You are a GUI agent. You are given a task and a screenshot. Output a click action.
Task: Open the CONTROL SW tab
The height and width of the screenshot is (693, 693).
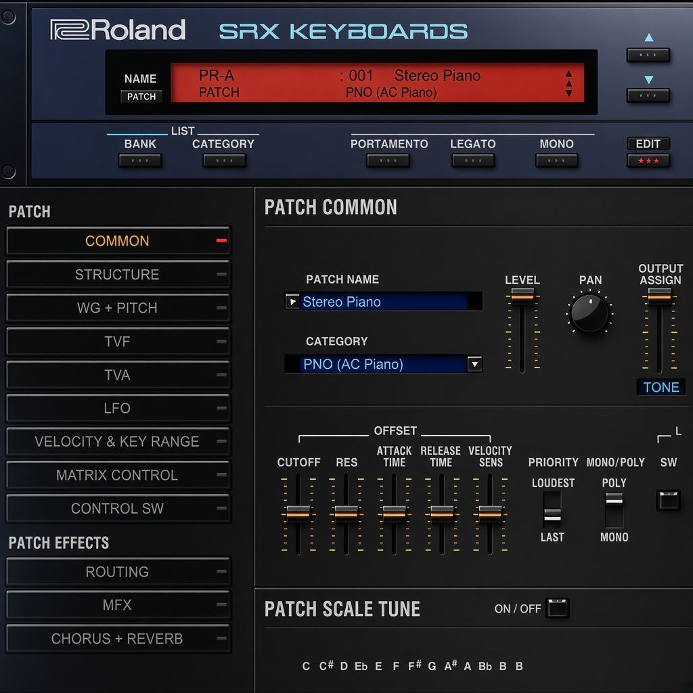[118, 508]
